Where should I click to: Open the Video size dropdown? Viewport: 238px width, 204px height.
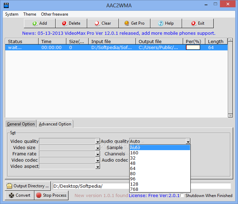pos(98,148)
